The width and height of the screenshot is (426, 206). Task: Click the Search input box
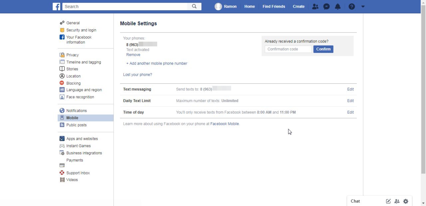(x=125, y=6)
